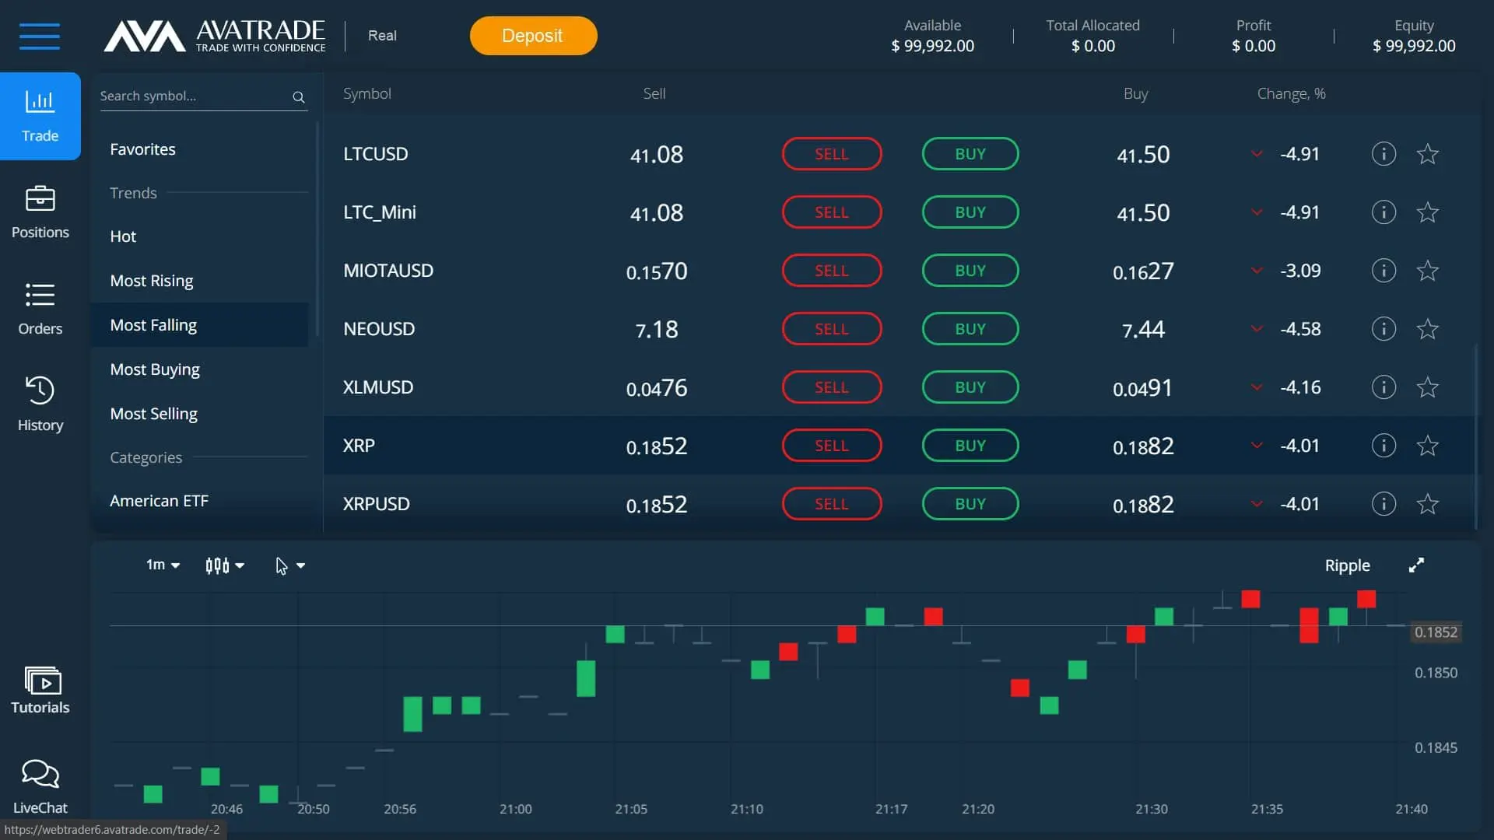Viewport: 1494px width, 840px height.
Task: Switch to the Most Rising list
Action: pyautogui.click(x=152, y=280)
